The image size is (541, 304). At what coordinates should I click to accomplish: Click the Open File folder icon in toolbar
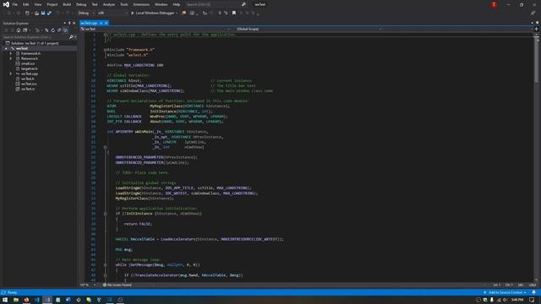(36, 14)
